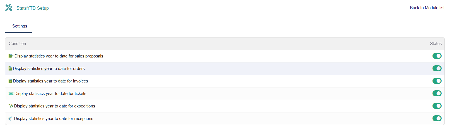Toggle off year to date orders statistics
This screenshot has width=452, height=128.
437,69
